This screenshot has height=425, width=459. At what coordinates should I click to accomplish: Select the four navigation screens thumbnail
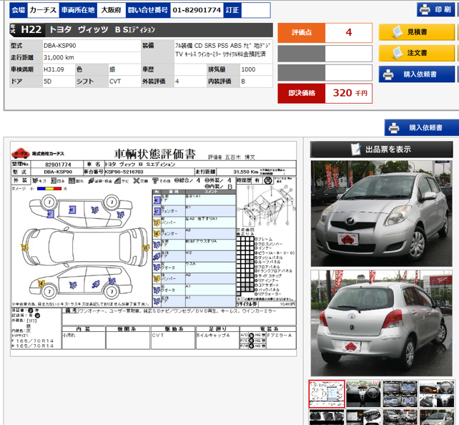[x=400, y=394]
